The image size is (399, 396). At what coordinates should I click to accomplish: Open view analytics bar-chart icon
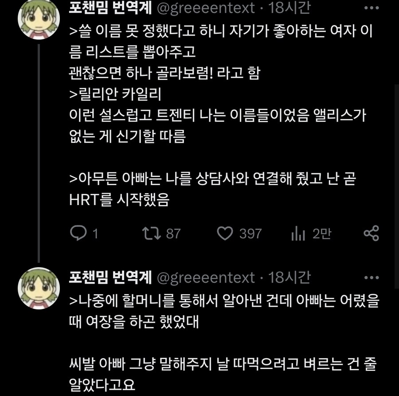(x=299, y=233)
